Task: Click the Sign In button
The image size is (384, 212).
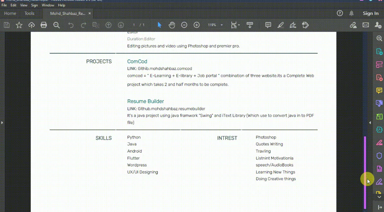Action: (371, 13)
